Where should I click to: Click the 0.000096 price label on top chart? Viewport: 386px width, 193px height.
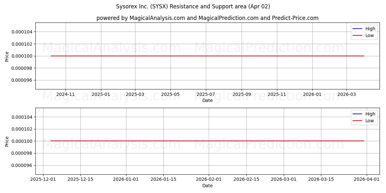click(22, 80)
